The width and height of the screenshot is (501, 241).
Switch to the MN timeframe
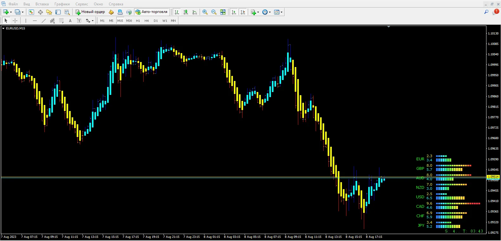pyautogui.click(x=173, y=21)
